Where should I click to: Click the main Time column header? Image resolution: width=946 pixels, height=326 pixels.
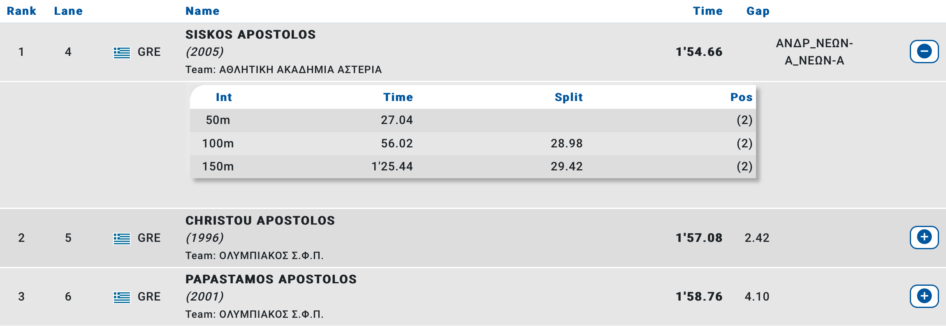(707, 11)
